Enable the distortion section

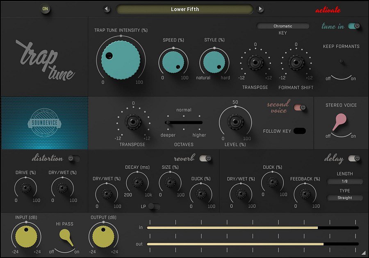(75, 159)
